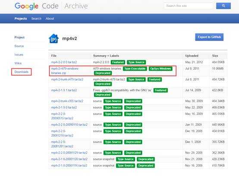
Task: Focus the Search this site field
Action: [x=189, y=6]
